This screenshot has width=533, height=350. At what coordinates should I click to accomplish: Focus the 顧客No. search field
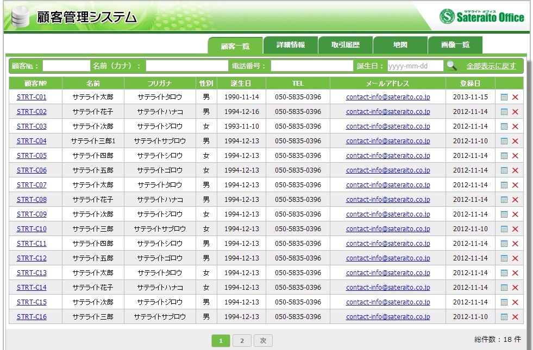click(x=66, y=66)
